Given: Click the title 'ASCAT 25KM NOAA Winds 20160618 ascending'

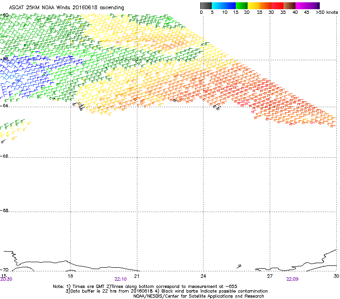Looking at the screenshot, I should coord(66,8).
